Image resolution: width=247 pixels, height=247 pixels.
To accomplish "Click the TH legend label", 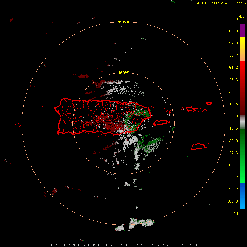I will (x=236, y=214).
